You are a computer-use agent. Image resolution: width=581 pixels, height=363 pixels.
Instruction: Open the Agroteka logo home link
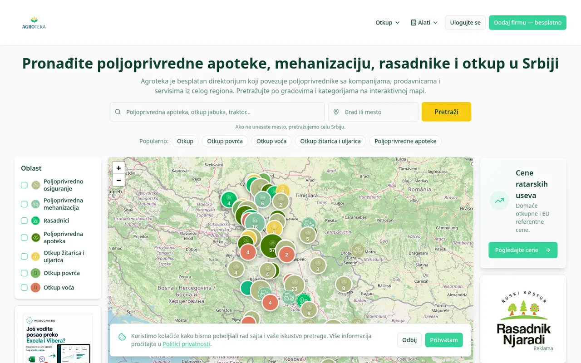34,23
